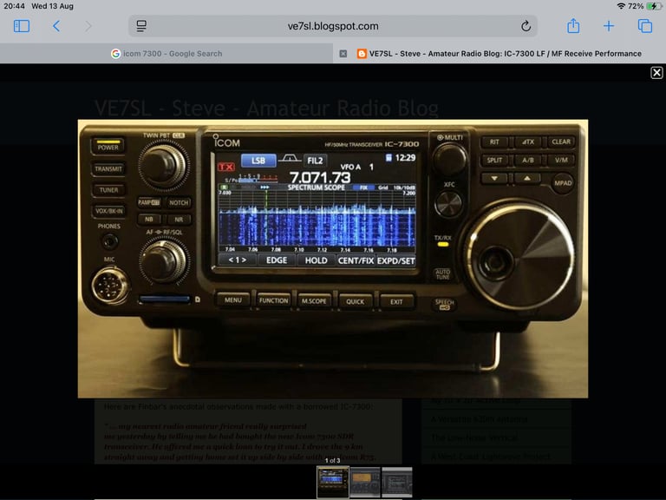The height and width of the screenshot is (500, 666).
Task: Click the "1 of 3" image counter
Action: tap(333, 460)
